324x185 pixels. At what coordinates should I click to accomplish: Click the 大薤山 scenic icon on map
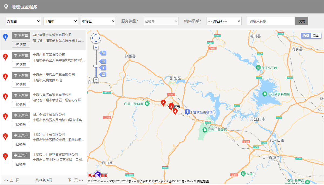243,173
